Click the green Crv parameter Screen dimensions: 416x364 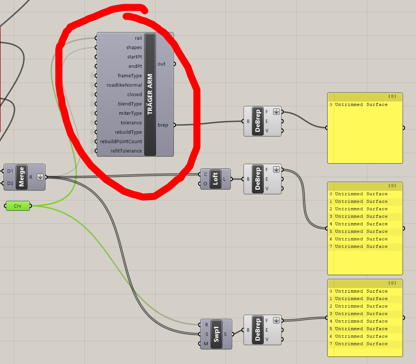click(x=18, y=206)
